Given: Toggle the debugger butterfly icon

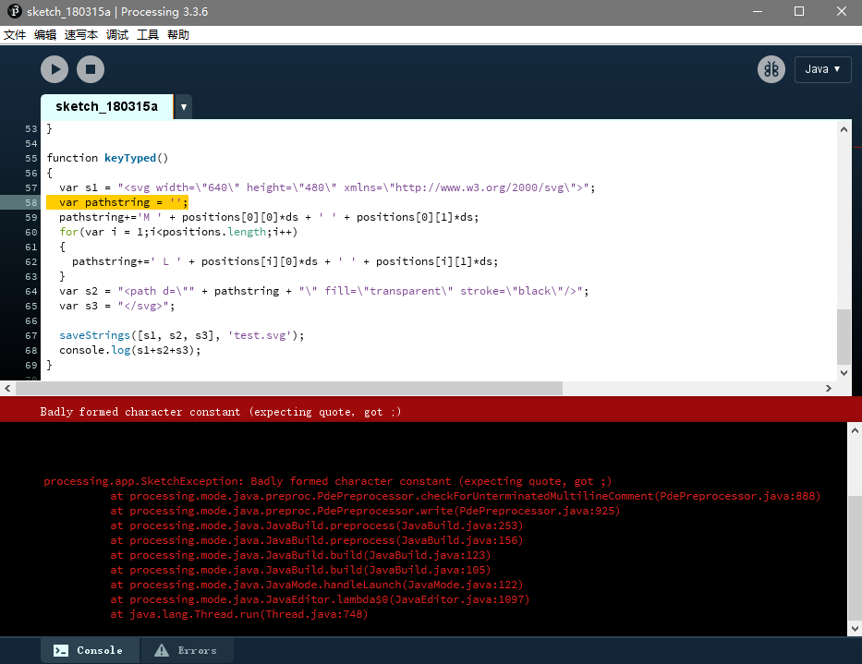Looking at the screenshot, I should [x=771, y=69].
